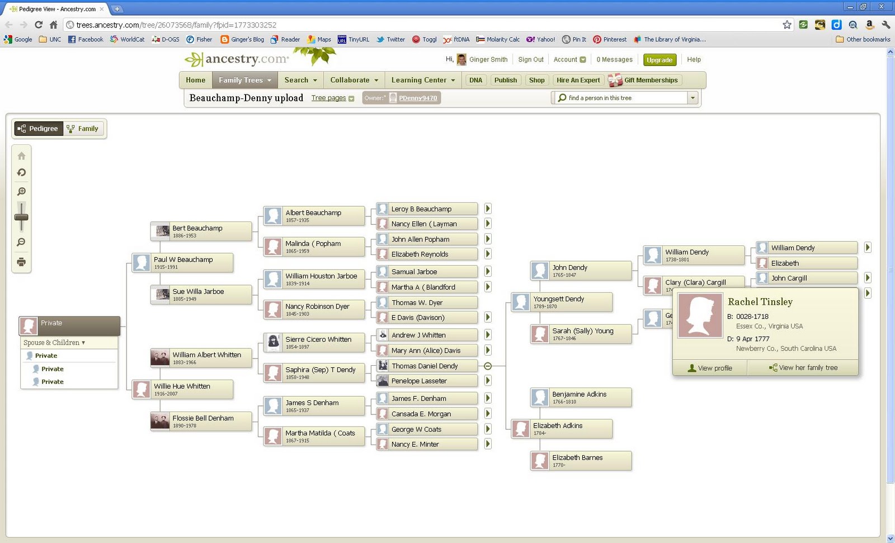
Task: Open the Spouse & Children dropdown
Action: (53, 342)
